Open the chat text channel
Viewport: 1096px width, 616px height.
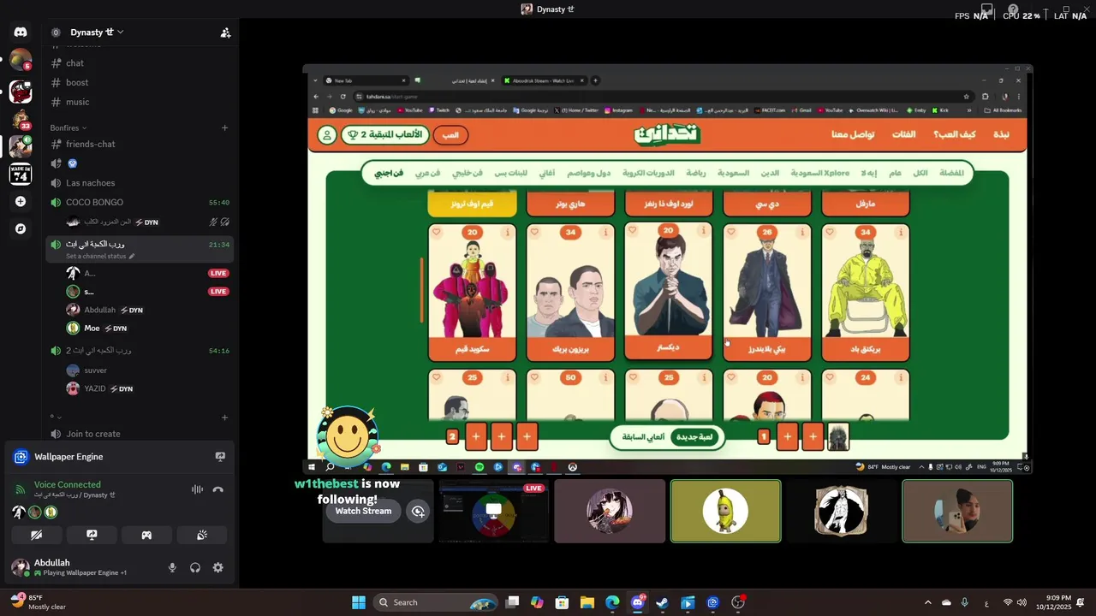tap(140, 63)
